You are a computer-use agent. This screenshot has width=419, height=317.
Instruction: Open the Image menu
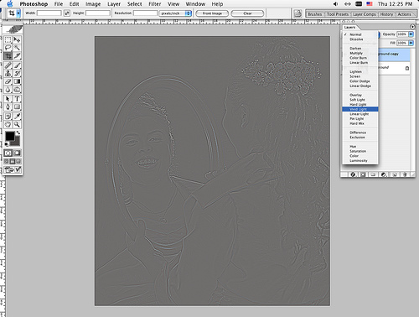click(93, 4)
